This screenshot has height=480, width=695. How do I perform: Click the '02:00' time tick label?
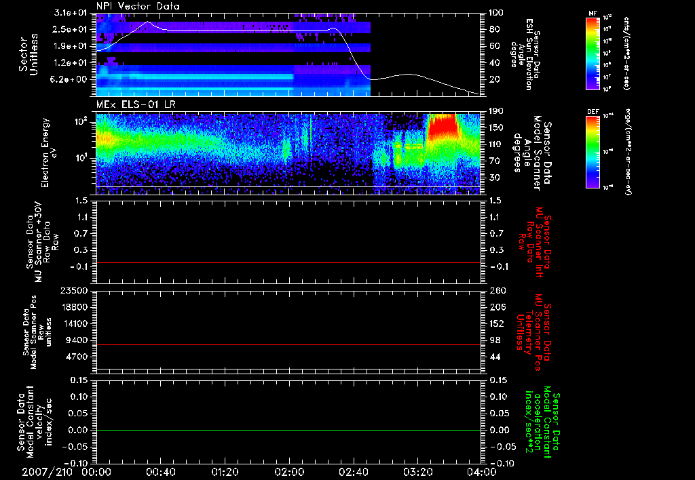point(289,472)
